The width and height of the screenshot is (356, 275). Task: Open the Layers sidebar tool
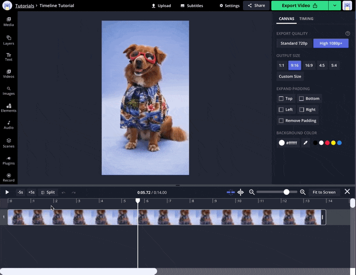[x=8, y=40]
